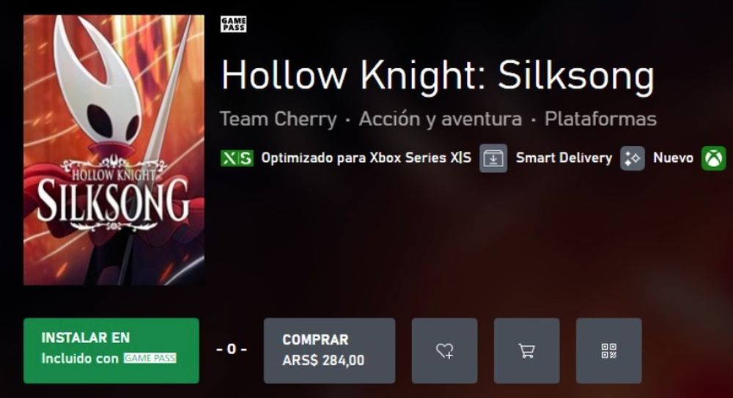Click the green Xbox logo icon

(713, 158)
